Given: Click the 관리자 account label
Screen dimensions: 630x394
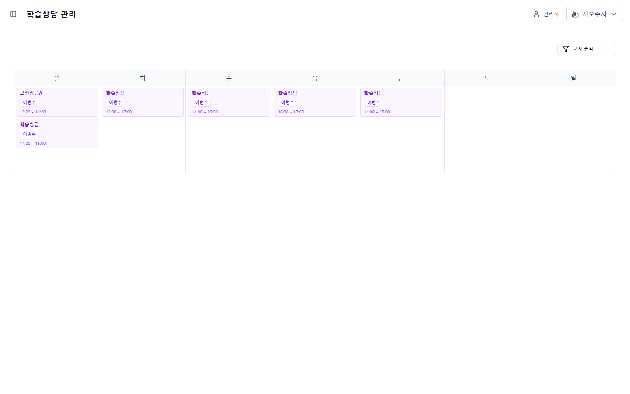Looking at the screenshot, I should coord(551,14).
